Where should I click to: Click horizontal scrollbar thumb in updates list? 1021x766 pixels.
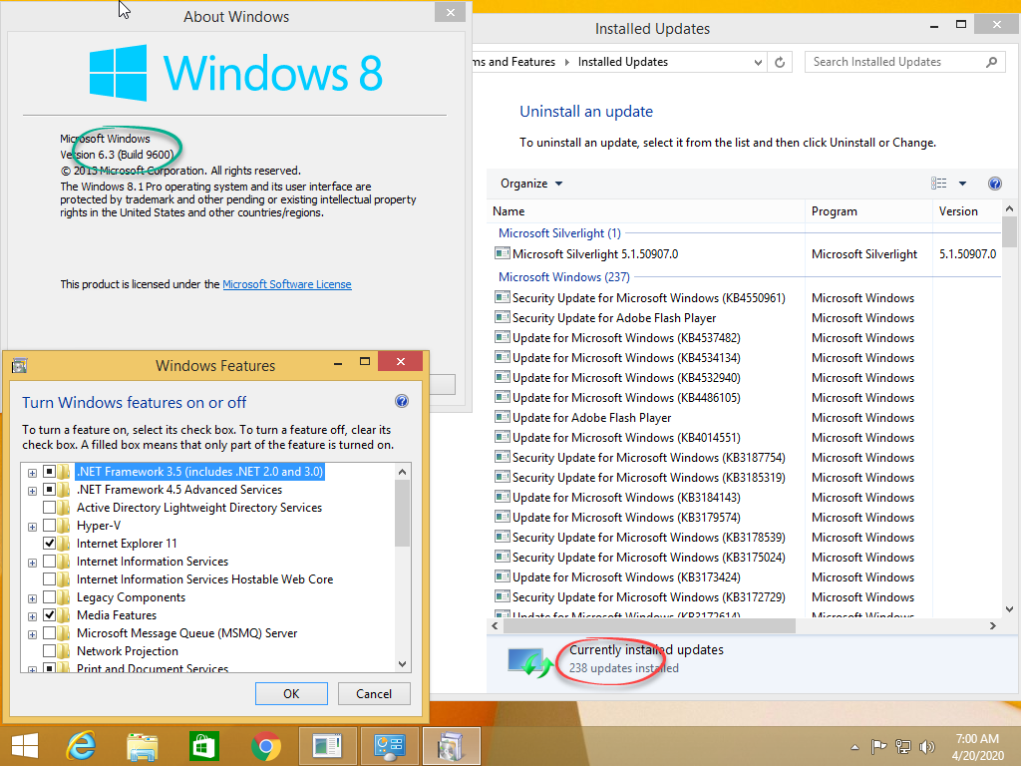coord(648,626)
